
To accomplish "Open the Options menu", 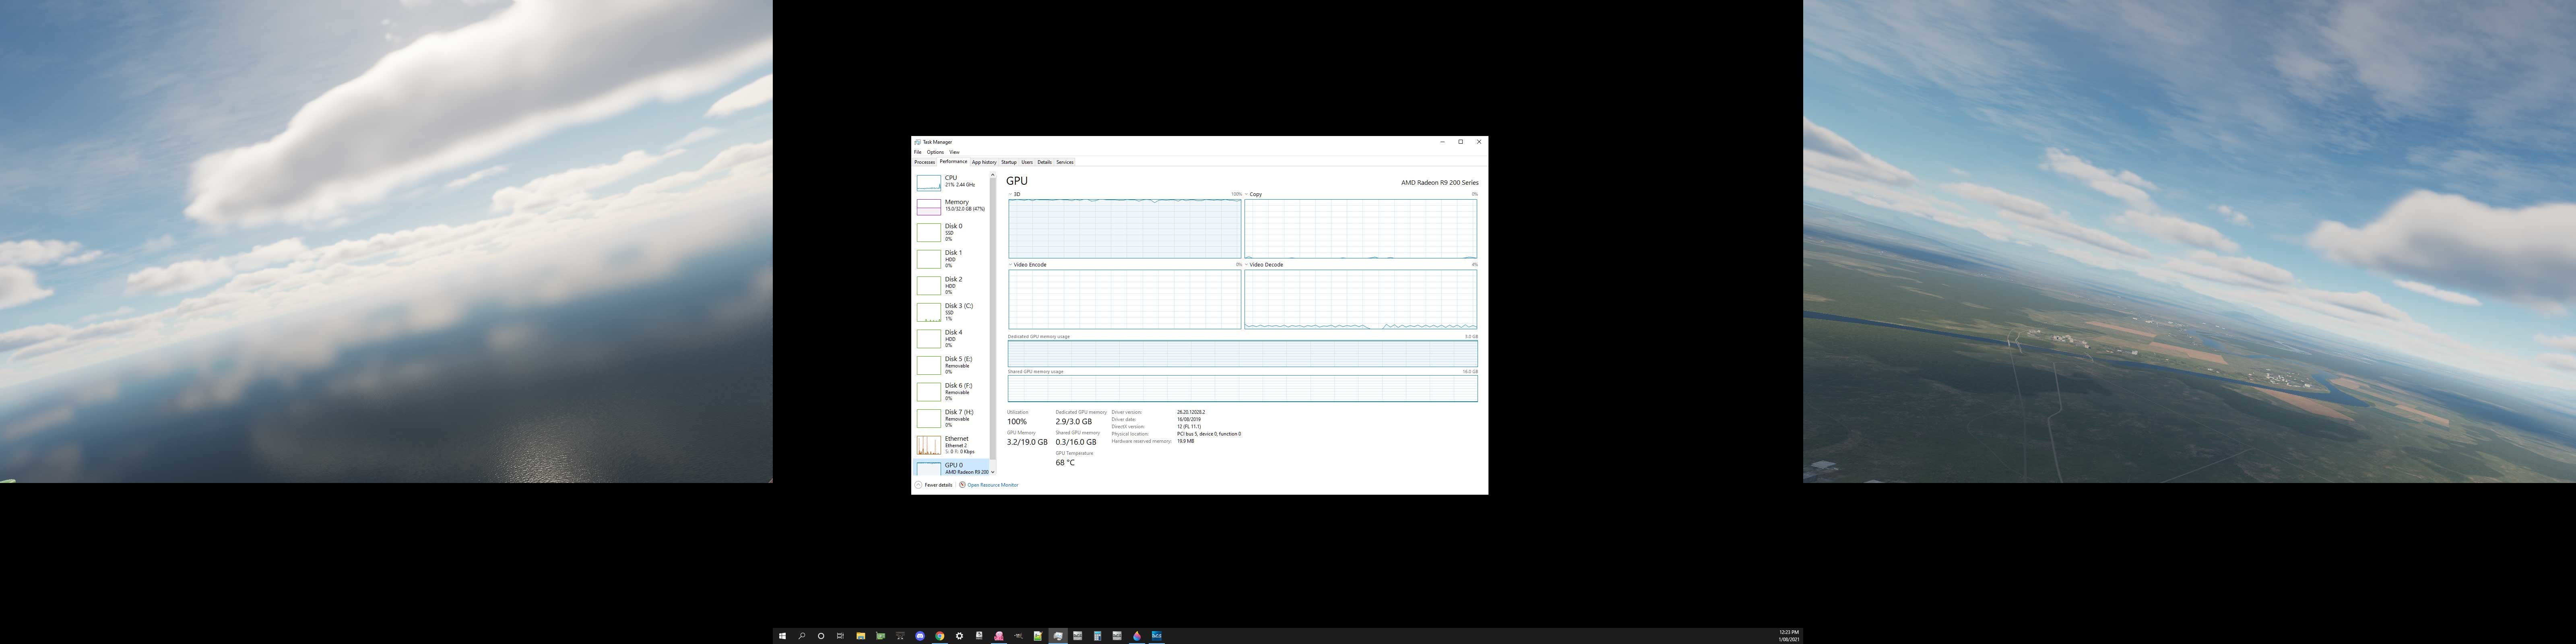I will point(935,152).
